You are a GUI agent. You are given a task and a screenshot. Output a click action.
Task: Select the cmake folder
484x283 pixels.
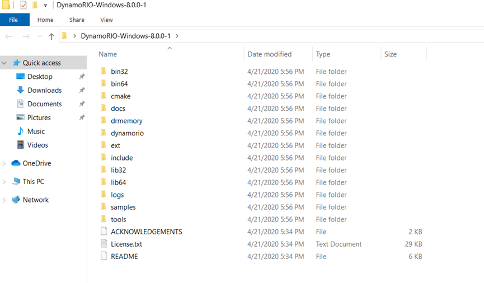[x=121, y=96]
